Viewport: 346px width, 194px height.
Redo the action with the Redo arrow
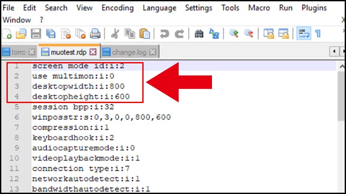(179, 34)
